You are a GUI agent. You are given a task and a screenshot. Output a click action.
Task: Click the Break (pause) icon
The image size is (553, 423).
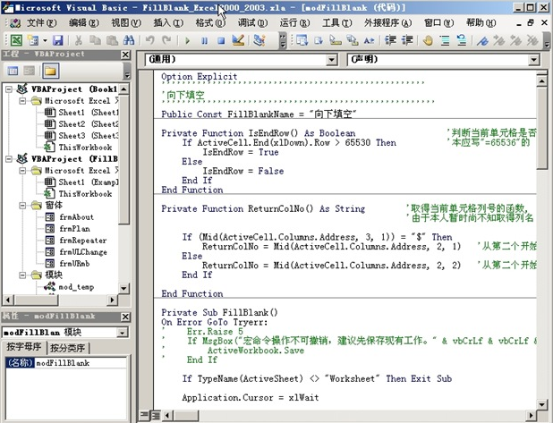(x=205, y=40)
